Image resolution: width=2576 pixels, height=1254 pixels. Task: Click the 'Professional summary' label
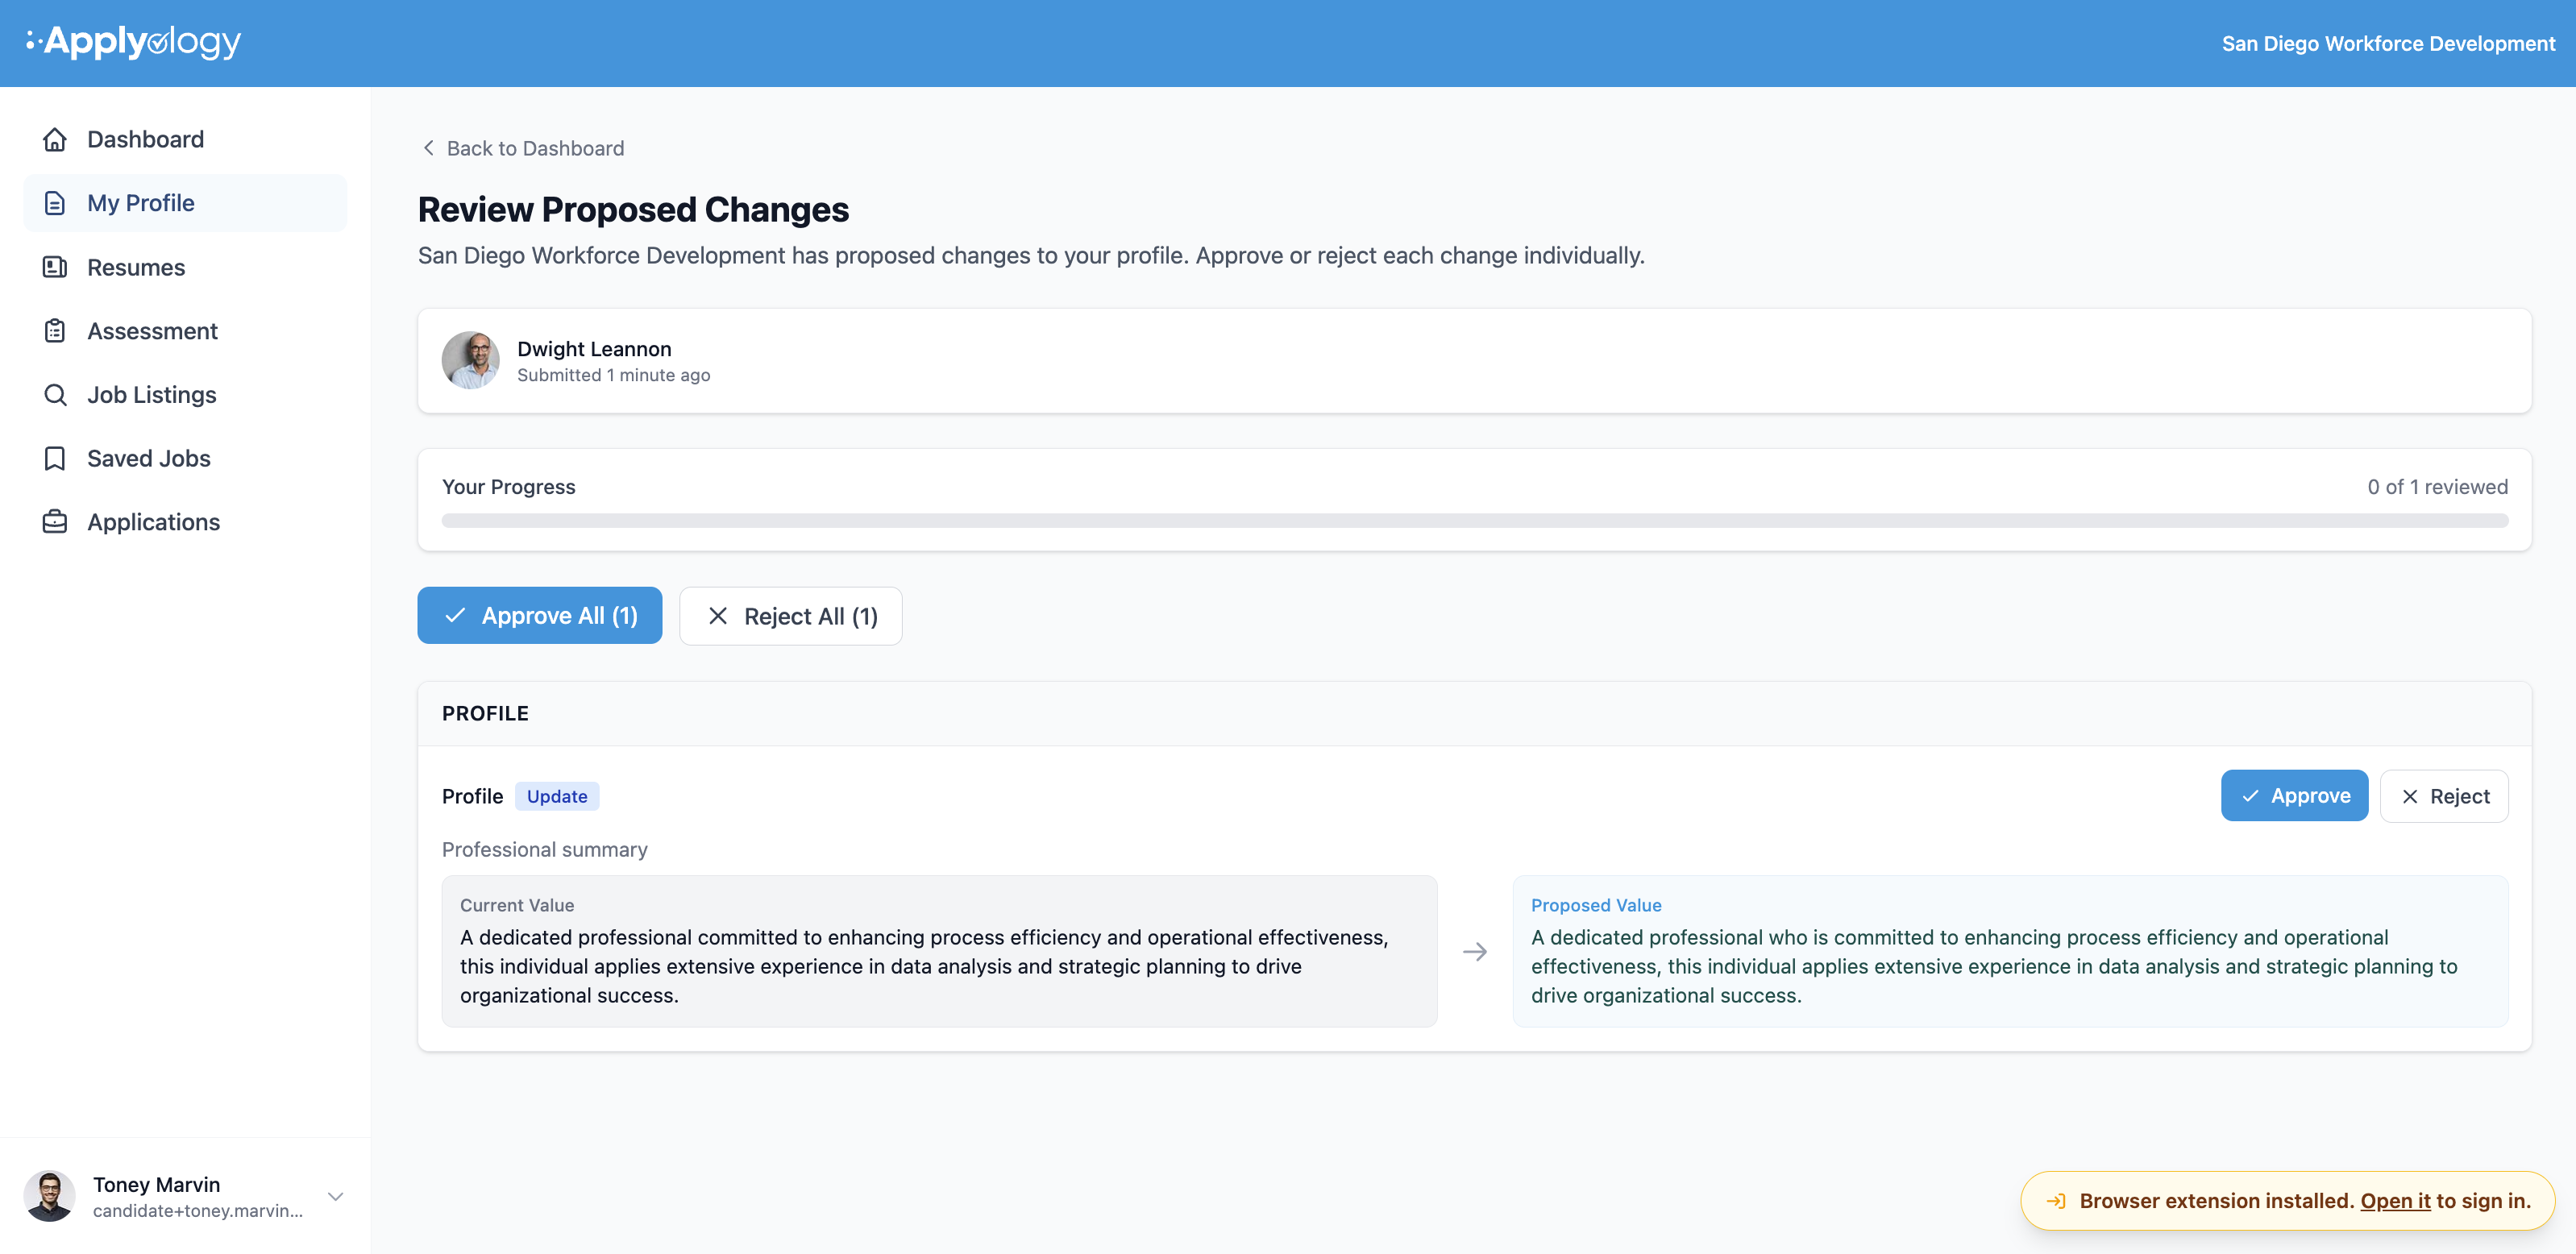pos(545,850)
